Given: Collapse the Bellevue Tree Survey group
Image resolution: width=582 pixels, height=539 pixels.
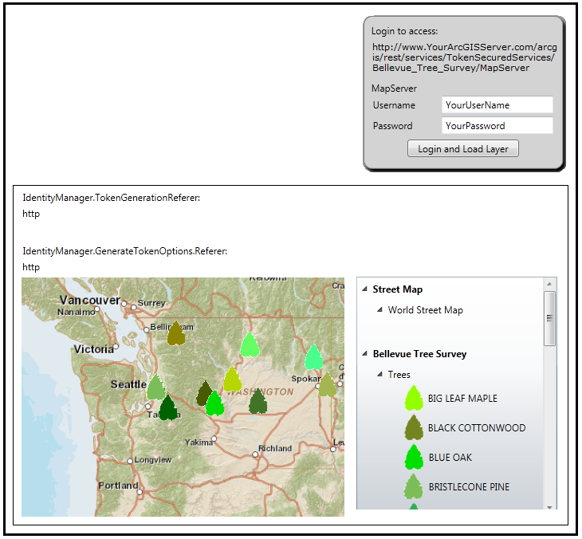Looking at the screenshot, I should [x=365, y=353].
